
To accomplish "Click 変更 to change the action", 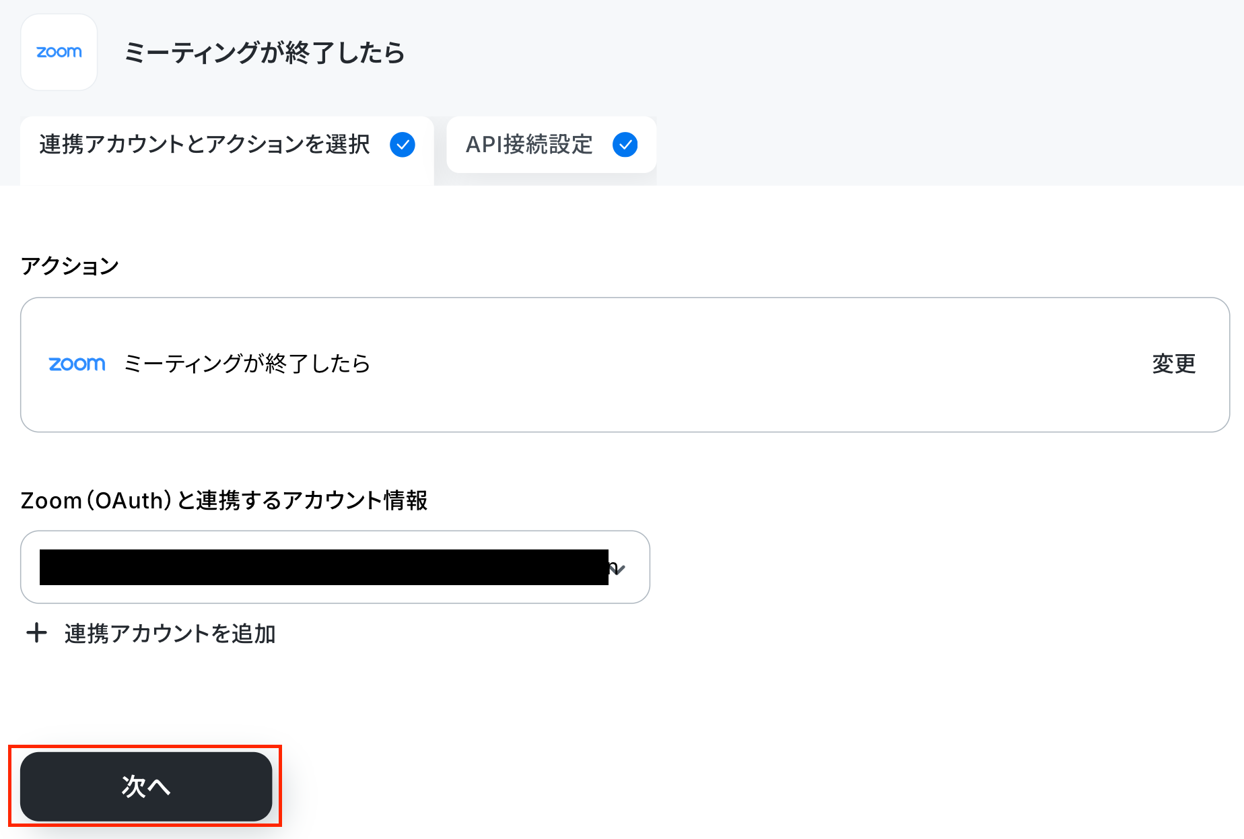I will pos(1173,364).
